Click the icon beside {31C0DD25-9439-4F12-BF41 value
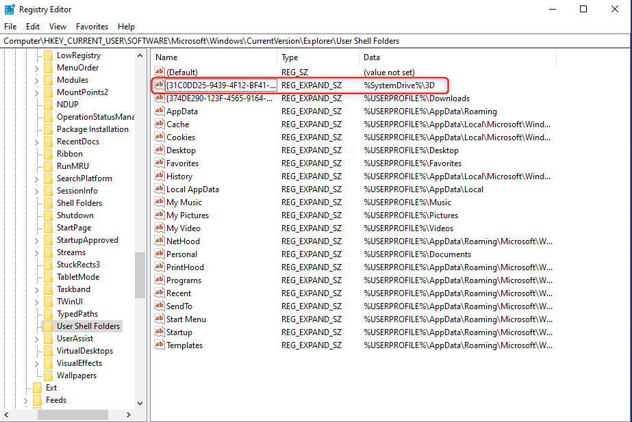The image size is (632, 422). pyautogui.click(x=160, y=85)
